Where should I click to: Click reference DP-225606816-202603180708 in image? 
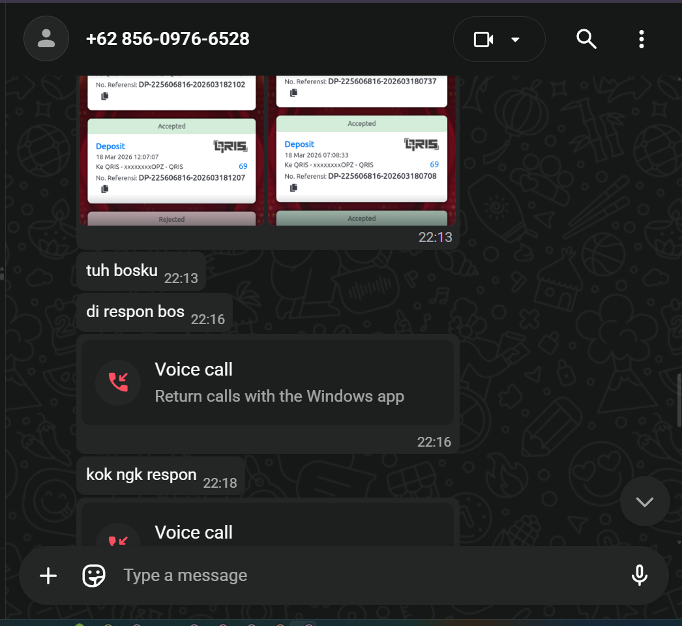tap(382, 176)
